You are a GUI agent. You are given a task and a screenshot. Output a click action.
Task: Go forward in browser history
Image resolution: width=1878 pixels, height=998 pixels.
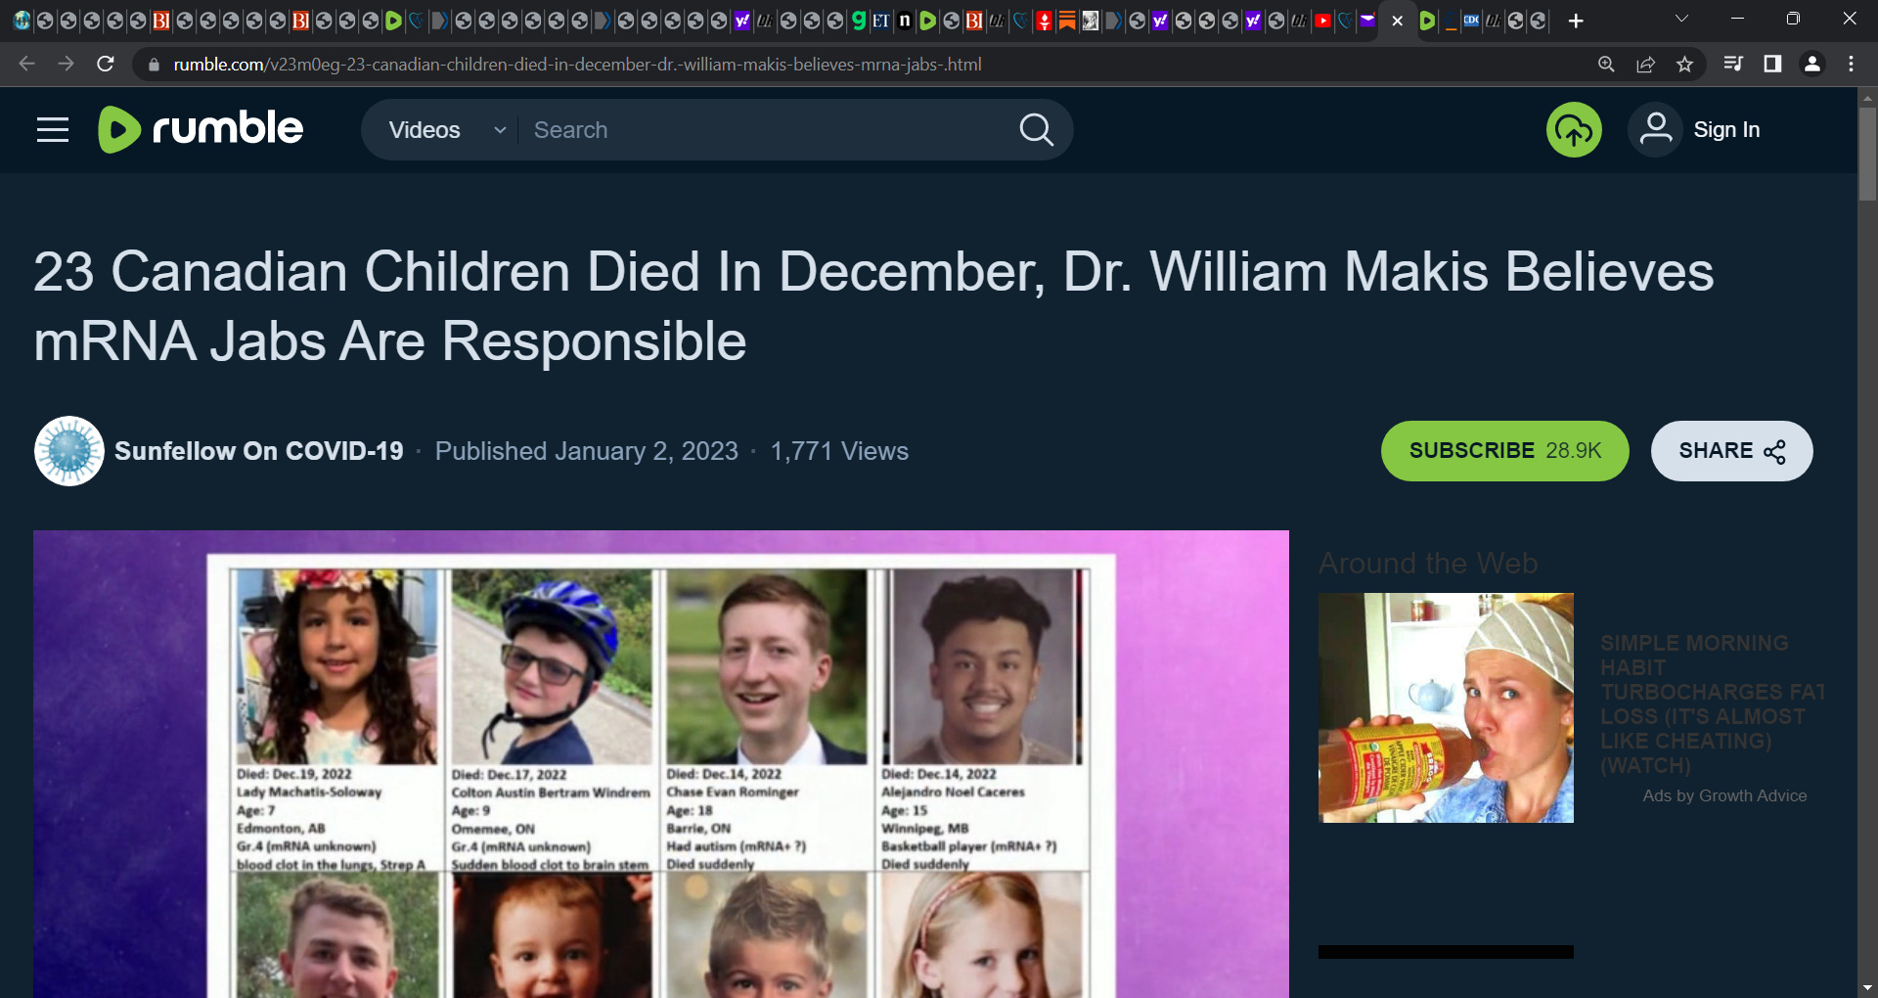click(66, 65)
